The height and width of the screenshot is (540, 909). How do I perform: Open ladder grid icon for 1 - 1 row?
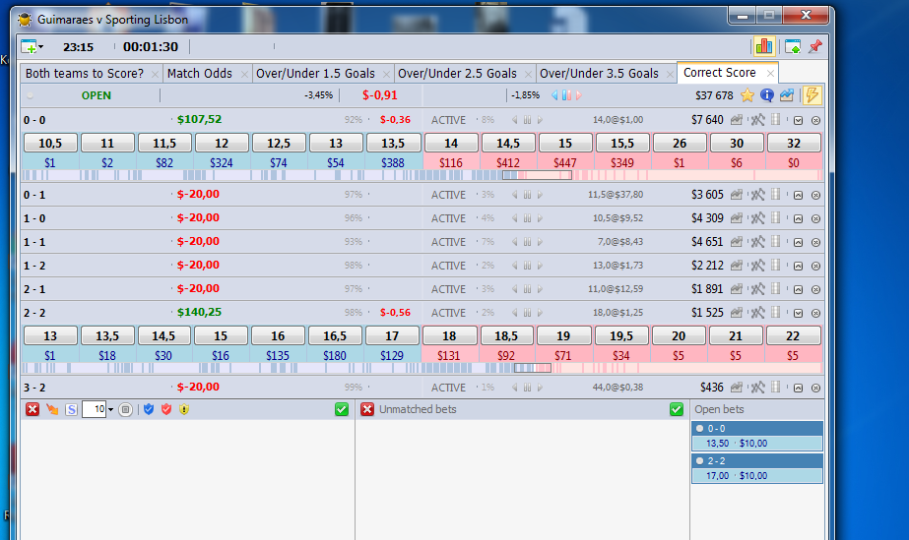776,241
